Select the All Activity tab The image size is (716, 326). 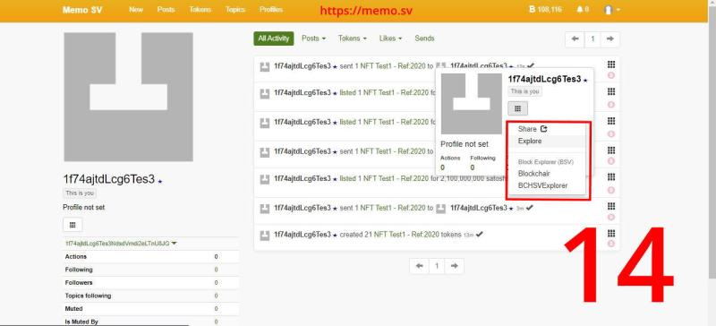coord(274,39)
